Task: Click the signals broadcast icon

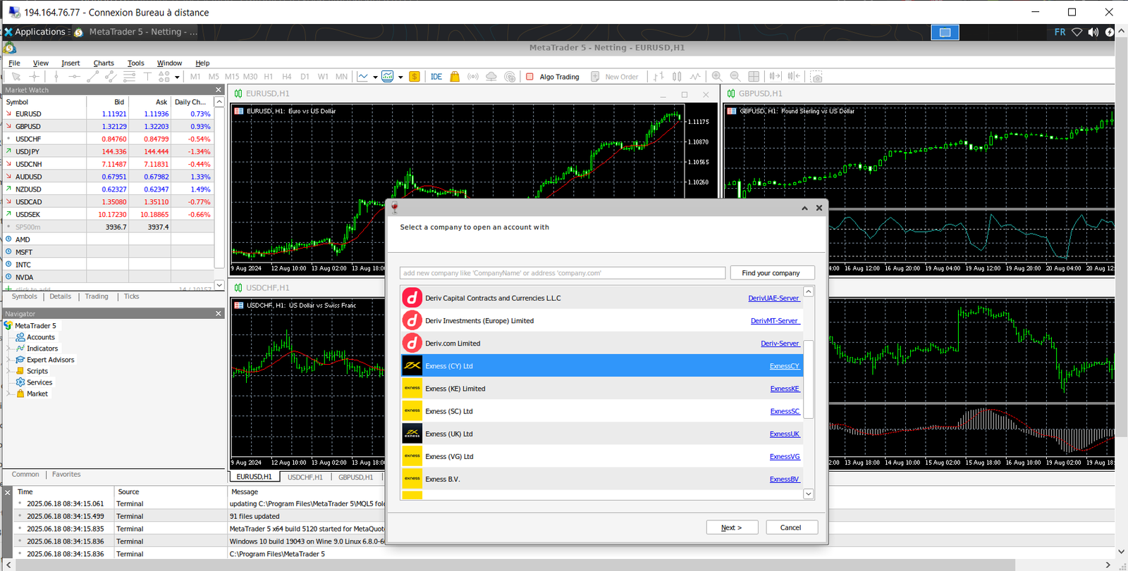Action: tap(473, 77)
